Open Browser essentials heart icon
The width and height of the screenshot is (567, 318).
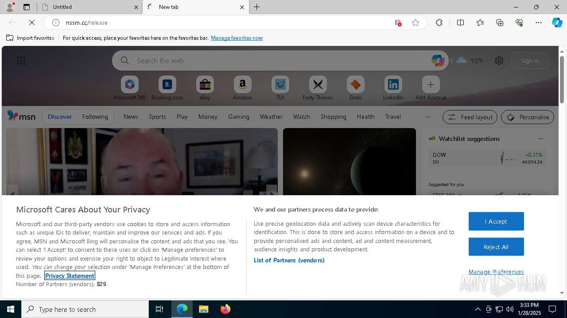click(519, 23)
